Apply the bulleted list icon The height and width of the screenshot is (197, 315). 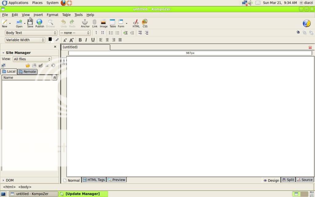[x=117, y=33]
